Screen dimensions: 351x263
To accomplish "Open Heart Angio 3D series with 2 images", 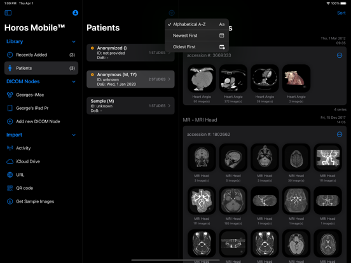I will (x=296, y=79).
